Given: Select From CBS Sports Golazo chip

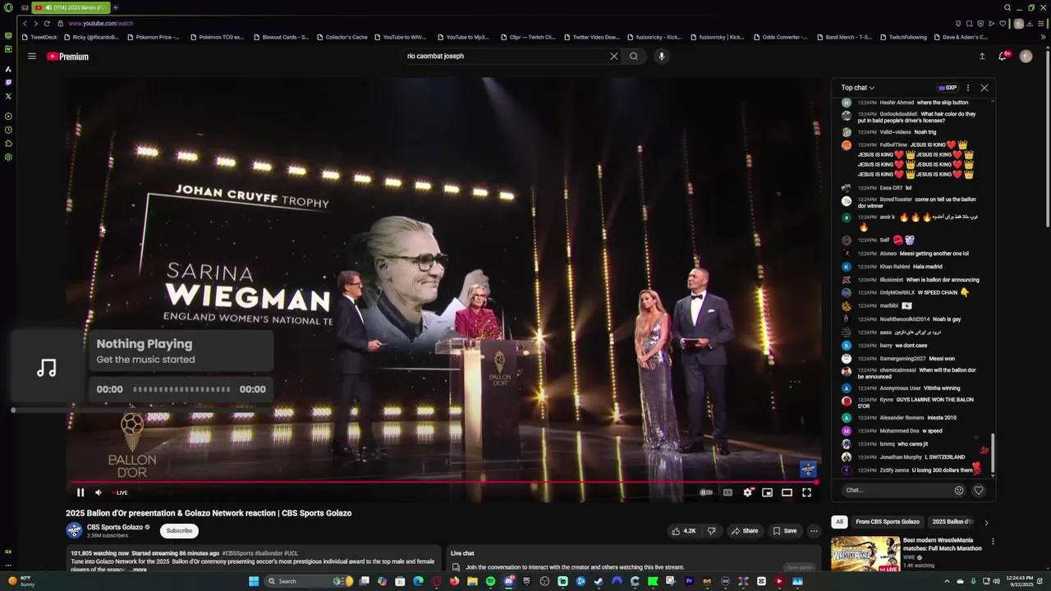Looking at the screenshot, I should (888, 521).
